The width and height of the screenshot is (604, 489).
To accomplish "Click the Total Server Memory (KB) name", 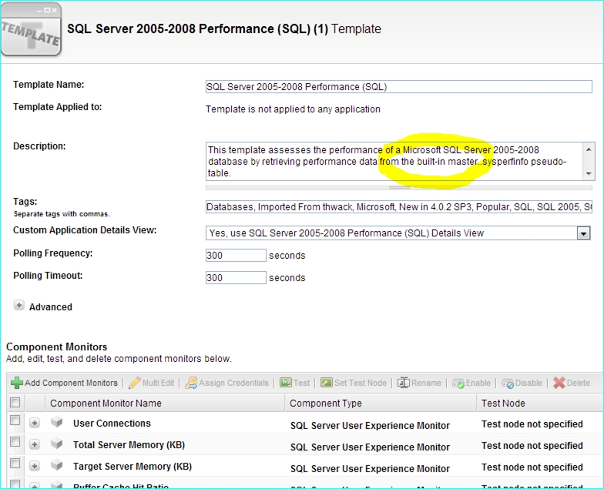I will 129,445.
